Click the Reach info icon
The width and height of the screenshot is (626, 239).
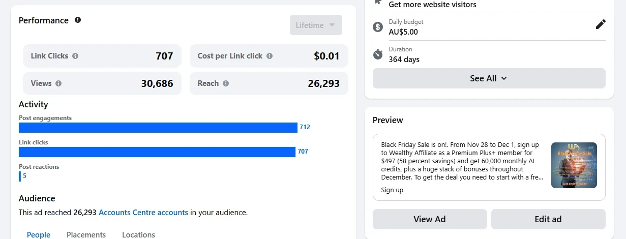pyautogui.click(x=226, y=83)
